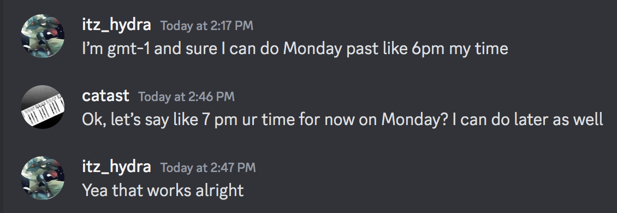Open the avatar beside "Yea that works alright"
617x213 pixels.
(x=43, y=178)
